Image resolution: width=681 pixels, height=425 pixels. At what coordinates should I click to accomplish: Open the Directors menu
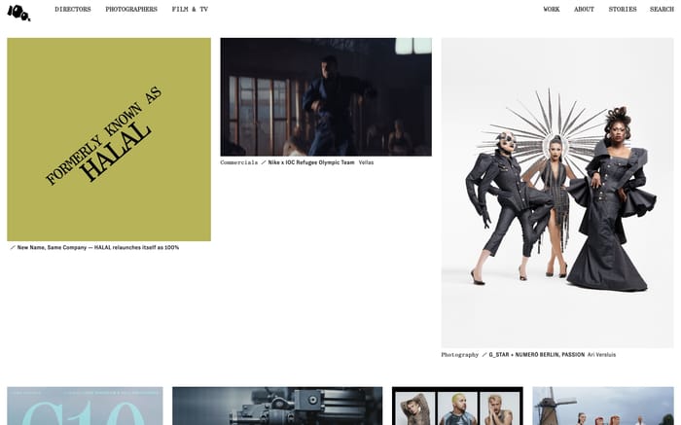tap(73, 9)
